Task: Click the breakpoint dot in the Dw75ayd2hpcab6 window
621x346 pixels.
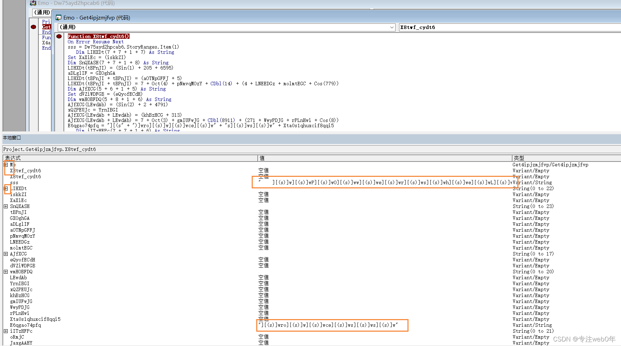Action: pos(33,27)
